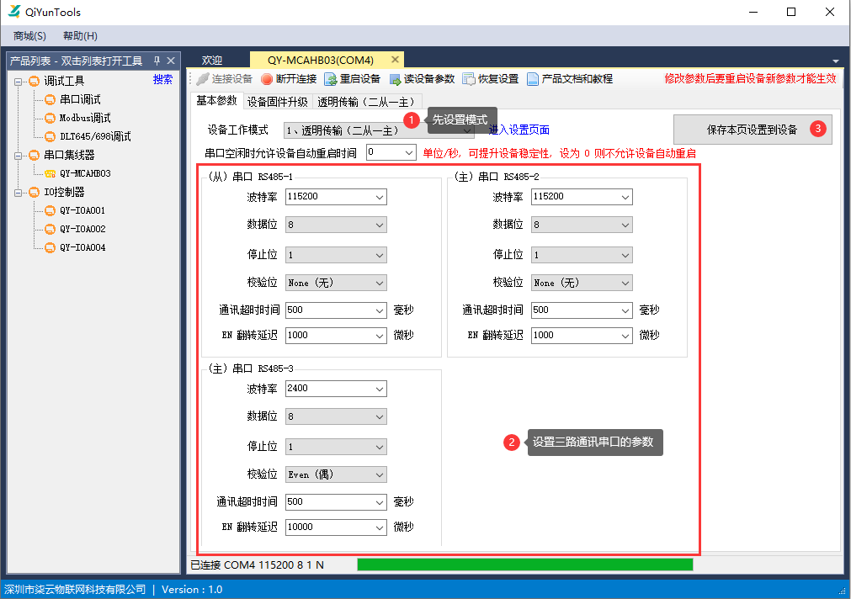The image size is (851, 599).
Task: Click the 保存本页设置到设备 button
Action: point(753,129)
